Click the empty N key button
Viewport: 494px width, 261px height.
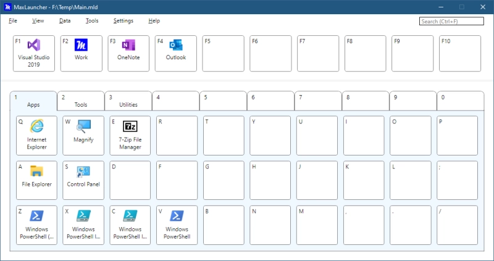point(270,225)
